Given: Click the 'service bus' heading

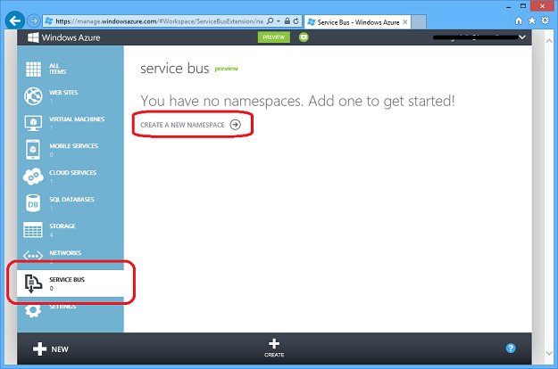Looking at the screenshot, I should [x=175, y=69].
